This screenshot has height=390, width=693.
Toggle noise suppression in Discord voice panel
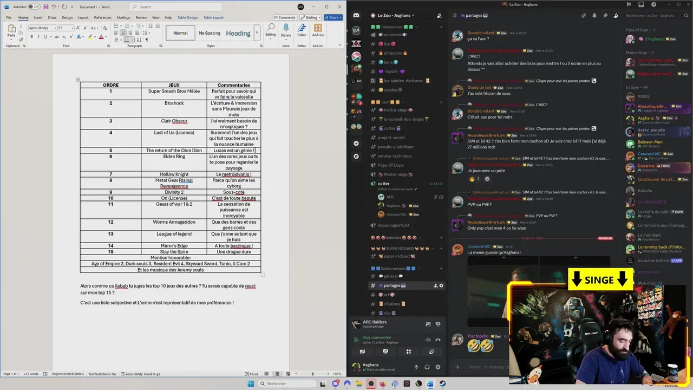pos(428,340)
